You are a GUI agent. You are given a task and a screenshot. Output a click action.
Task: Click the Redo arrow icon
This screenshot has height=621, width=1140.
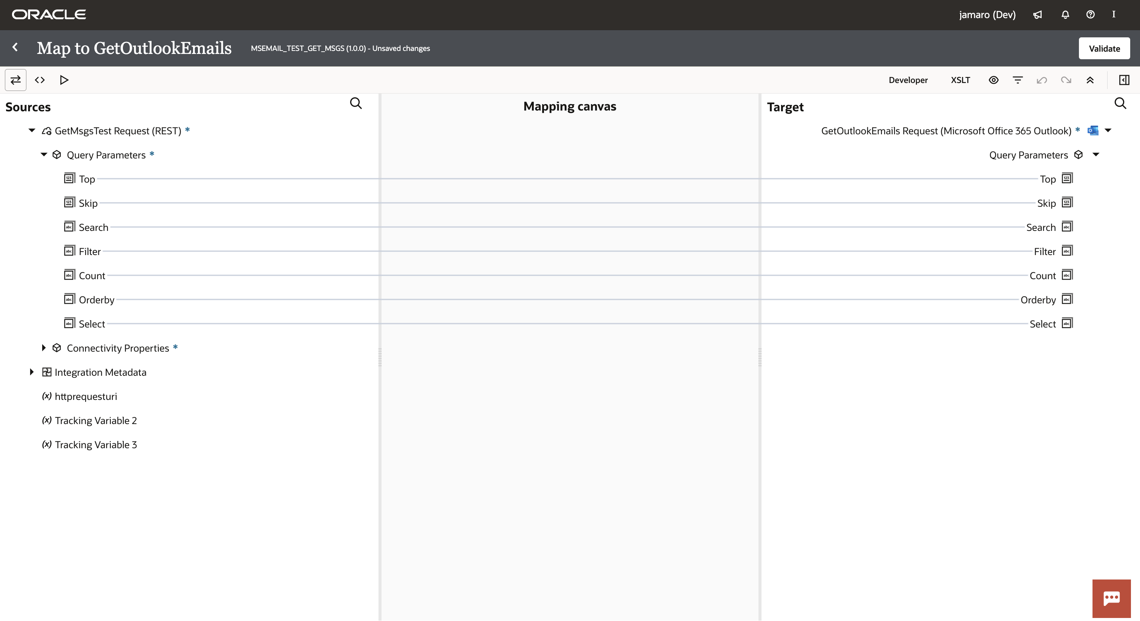click(1066, 80)
